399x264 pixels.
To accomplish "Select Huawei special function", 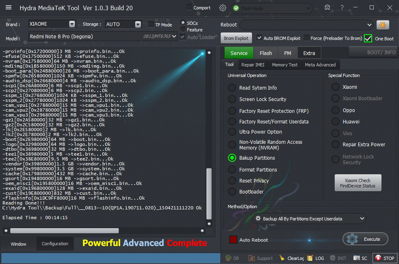I will (335, 121).
